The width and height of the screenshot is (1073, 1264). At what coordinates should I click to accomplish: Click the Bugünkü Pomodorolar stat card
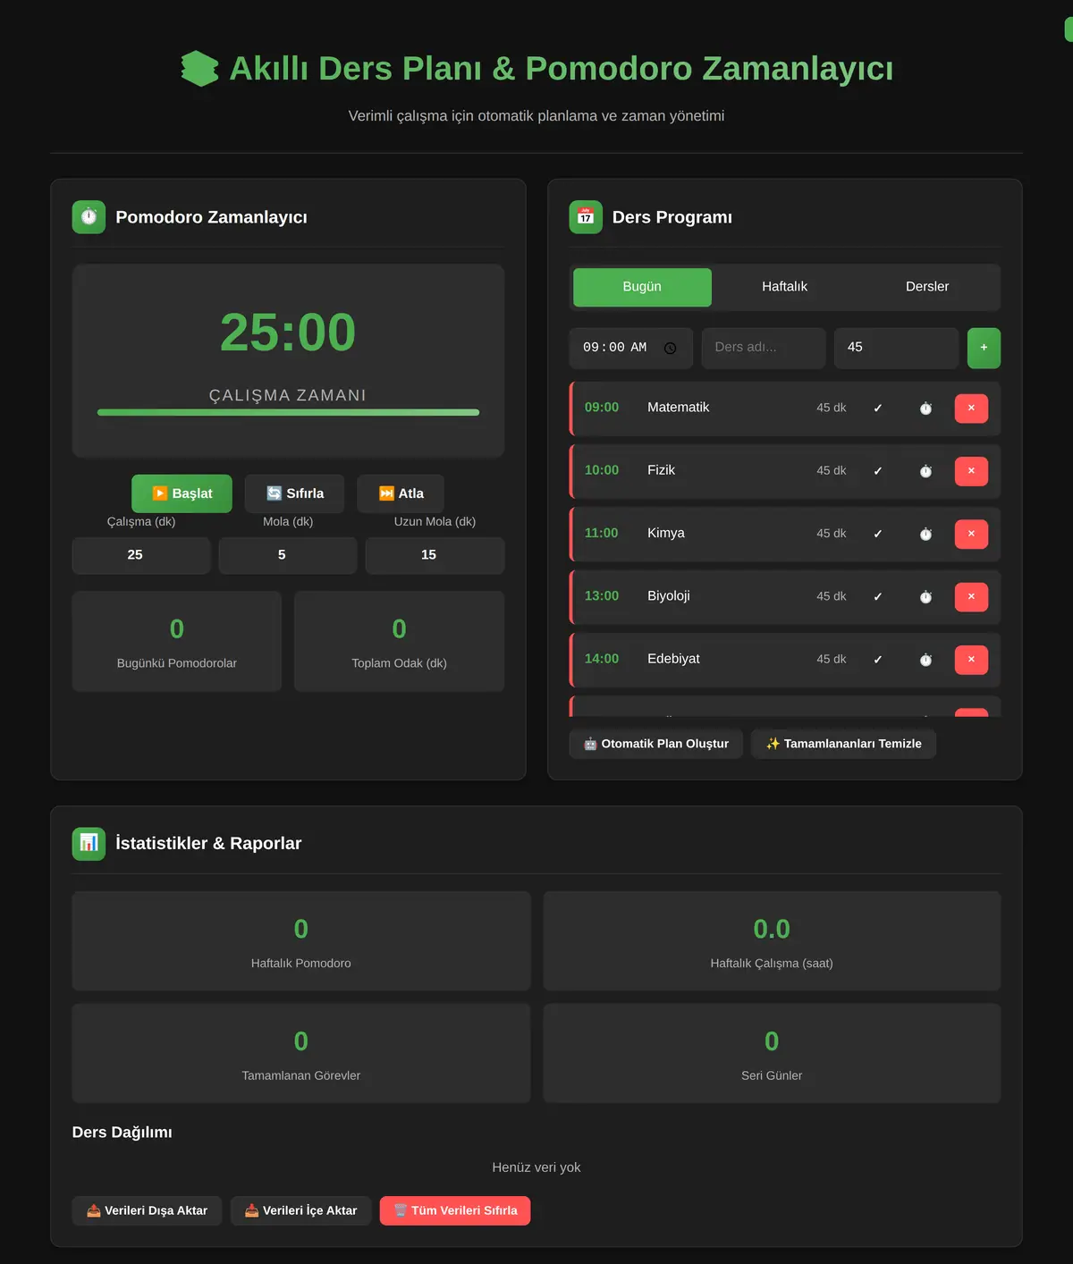click(177, 641)
